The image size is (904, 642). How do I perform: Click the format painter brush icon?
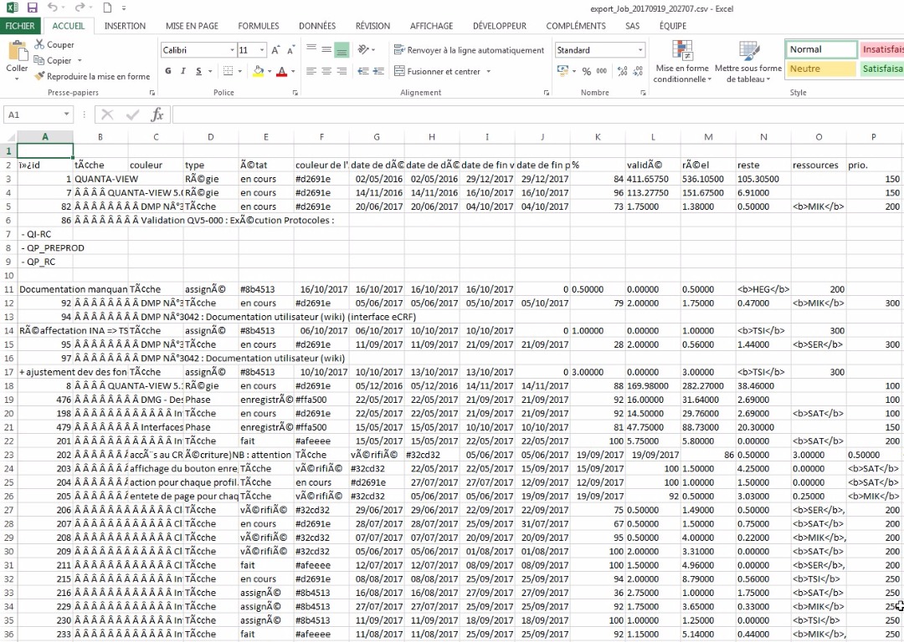click(39, 76)
